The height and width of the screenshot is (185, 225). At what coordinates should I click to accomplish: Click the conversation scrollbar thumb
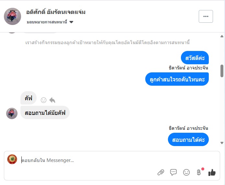coord(222,71)
